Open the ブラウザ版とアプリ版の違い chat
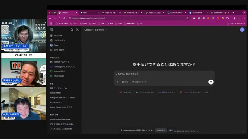 (x=62, y=124)
